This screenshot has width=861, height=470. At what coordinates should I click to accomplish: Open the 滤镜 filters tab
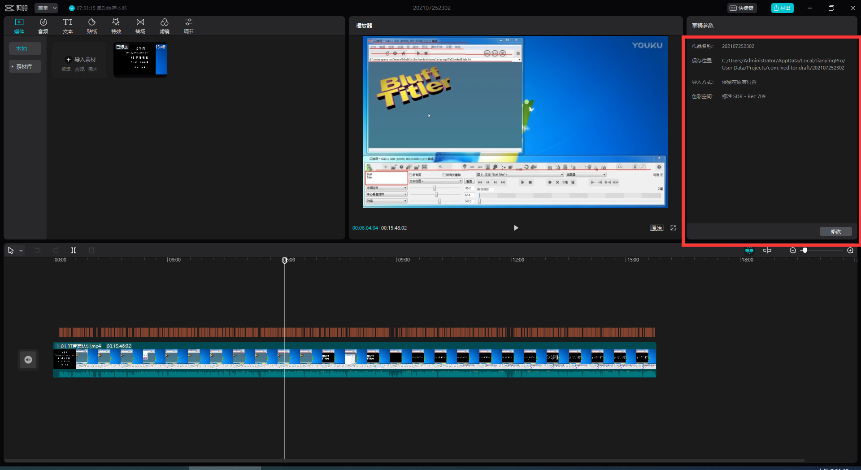coord(164,26)
